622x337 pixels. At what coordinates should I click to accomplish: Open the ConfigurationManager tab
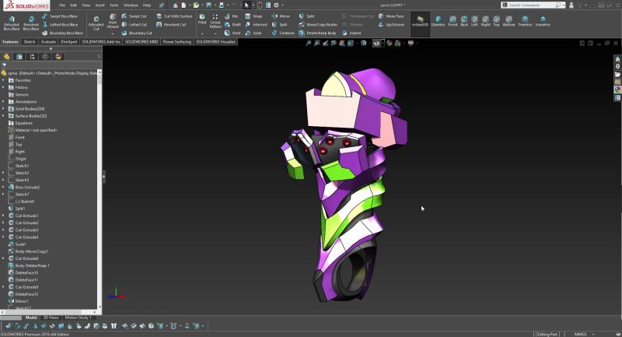[32, 57]
